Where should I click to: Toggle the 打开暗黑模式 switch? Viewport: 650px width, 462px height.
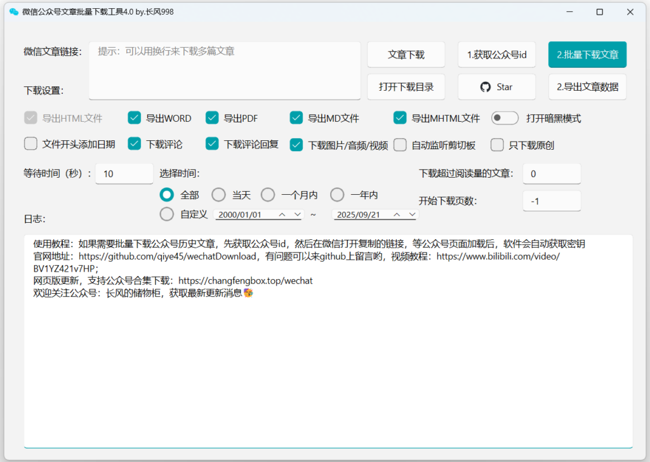pos(505,118)
